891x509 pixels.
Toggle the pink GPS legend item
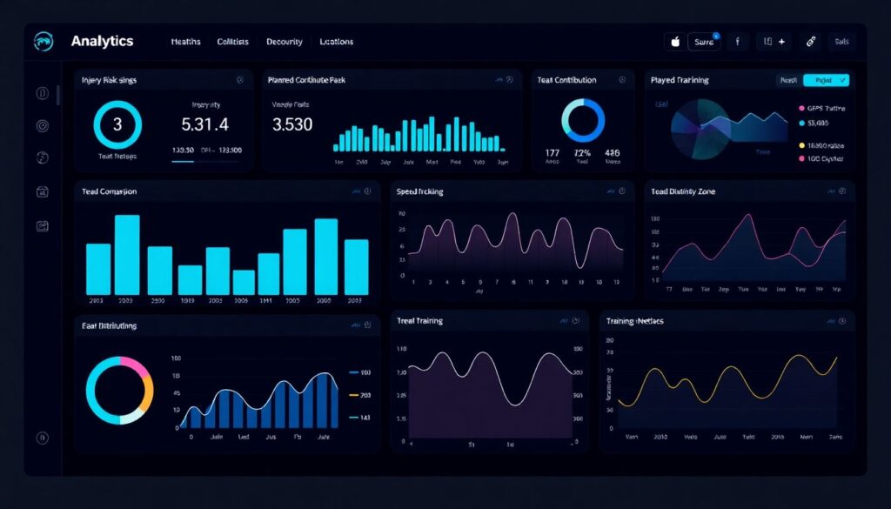point(801,109)
